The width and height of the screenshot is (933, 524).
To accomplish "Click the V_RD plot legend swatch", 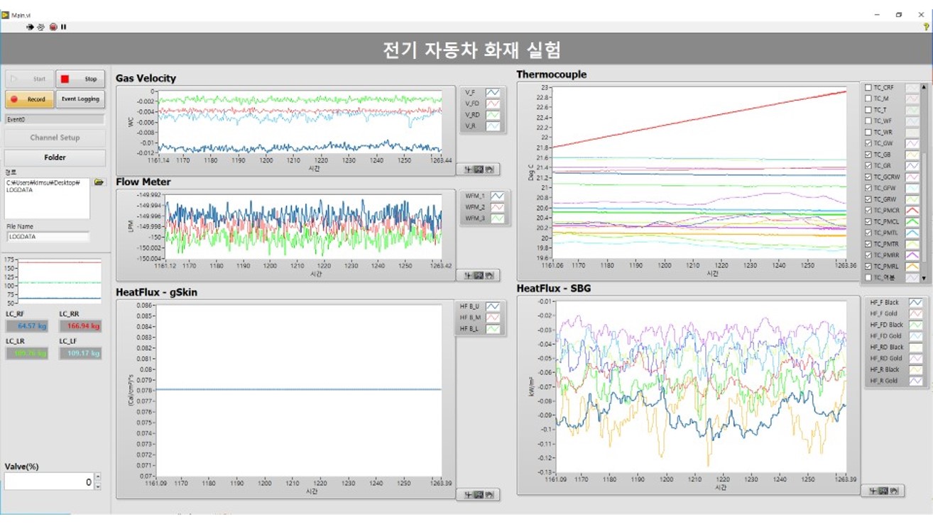I will (493, 115).
